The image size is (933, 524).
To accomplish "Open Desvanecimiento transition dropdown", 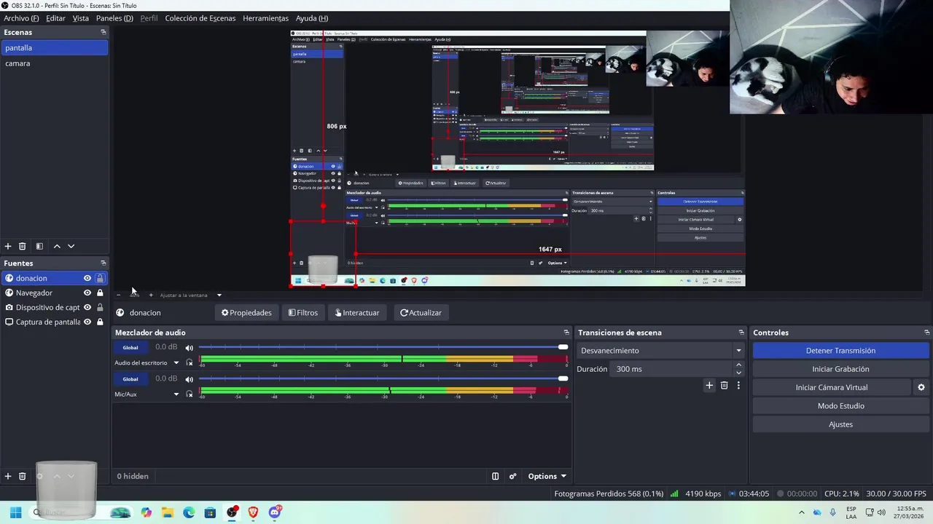I will (660, 351).
